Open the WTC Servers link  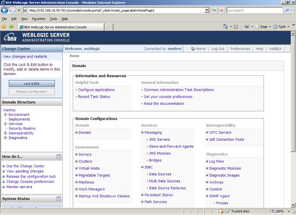220,132
